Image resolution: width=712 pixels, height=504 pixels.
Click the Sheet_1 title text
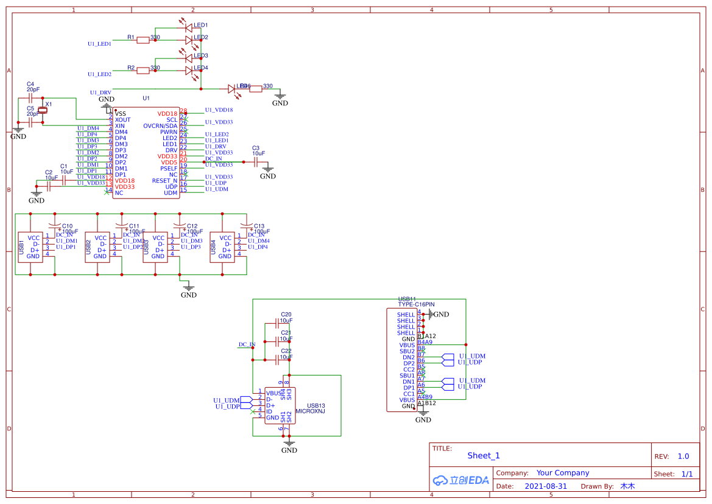[x=484, y=456]
